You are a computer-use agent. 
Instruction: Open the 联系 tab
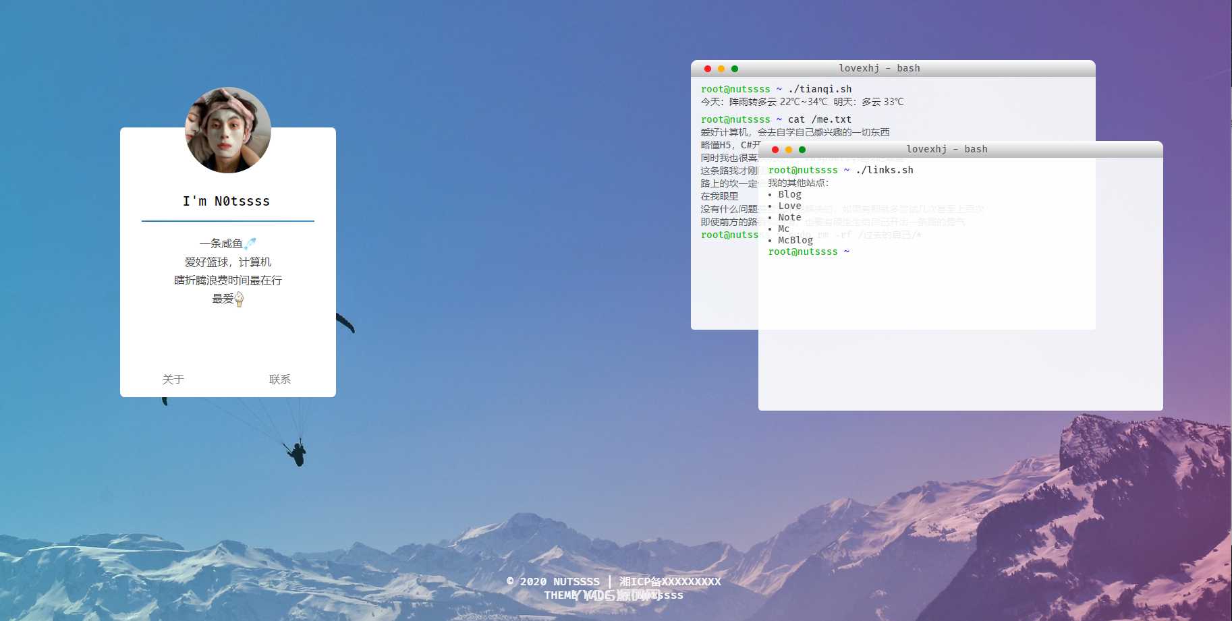click(280, 380)
